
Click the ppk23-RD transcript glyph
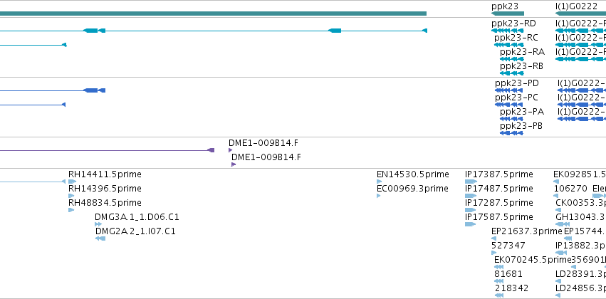tap(508, 31)
